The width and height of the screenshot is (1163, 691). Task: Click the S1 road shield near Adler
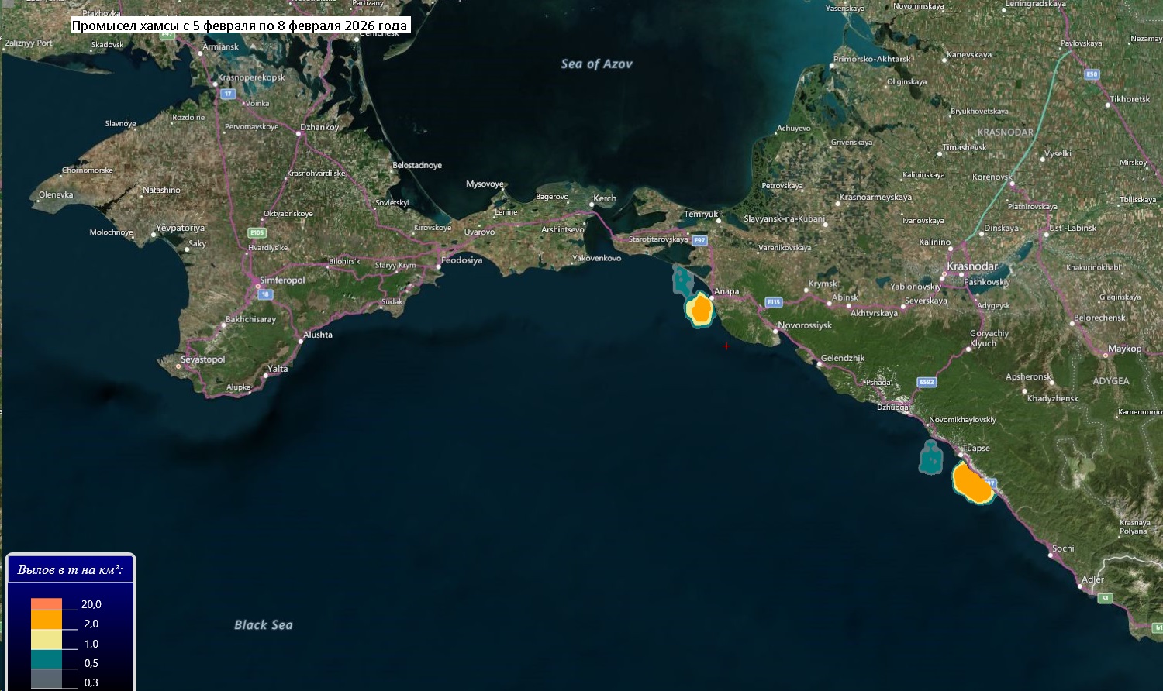pos(1106,598)
